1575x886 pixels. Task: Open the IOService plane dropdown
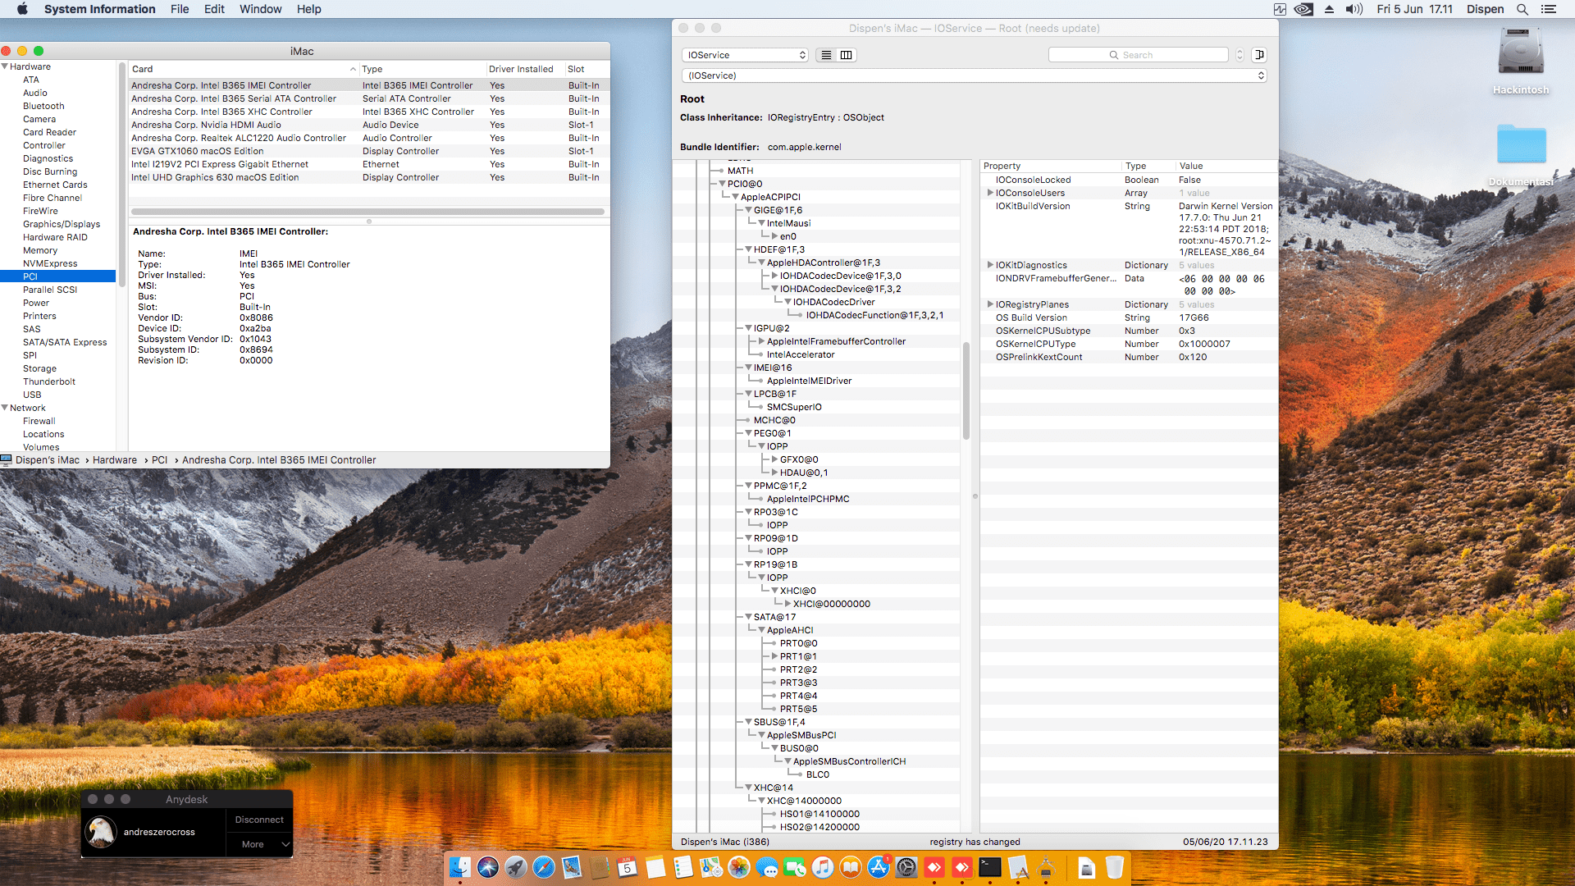click(x=745, y=55)
